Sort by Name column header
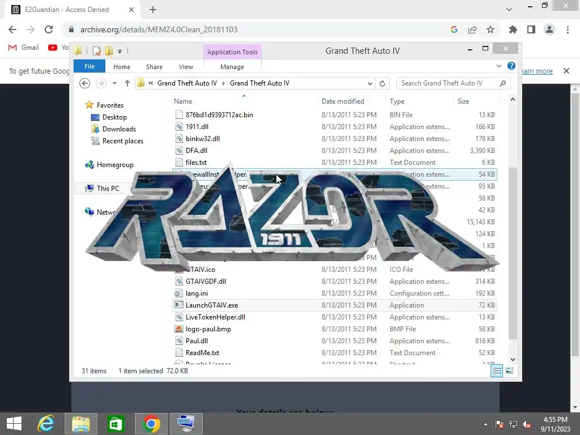The image size is (580, 435). (x=183, y=101)
